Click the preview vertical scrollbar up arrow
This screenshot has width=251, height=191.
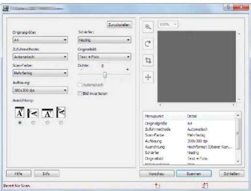(x=239, y=34)
